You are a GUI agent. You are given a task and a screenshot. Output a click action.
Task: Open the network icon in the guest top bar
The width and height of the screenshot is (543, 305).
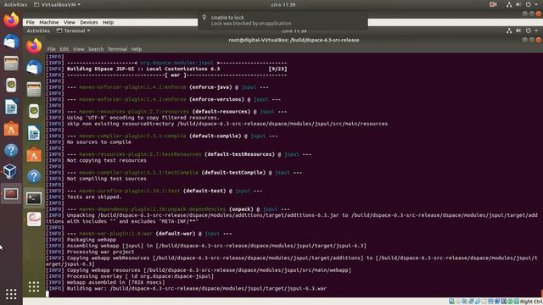coord(509,30)
